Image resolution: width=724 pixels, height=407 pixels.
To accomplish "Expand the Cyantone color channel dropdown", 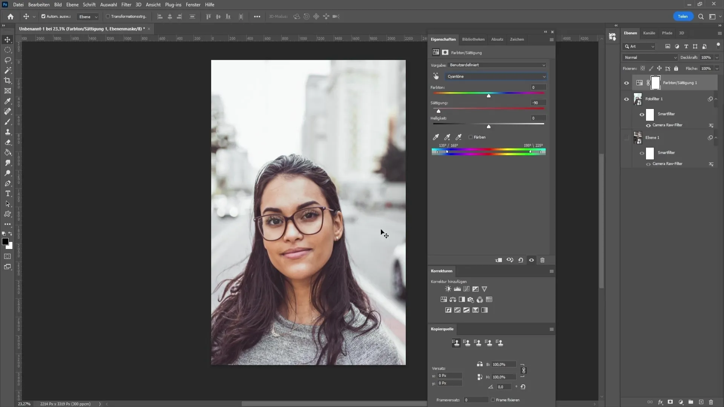I will (544, 77).
